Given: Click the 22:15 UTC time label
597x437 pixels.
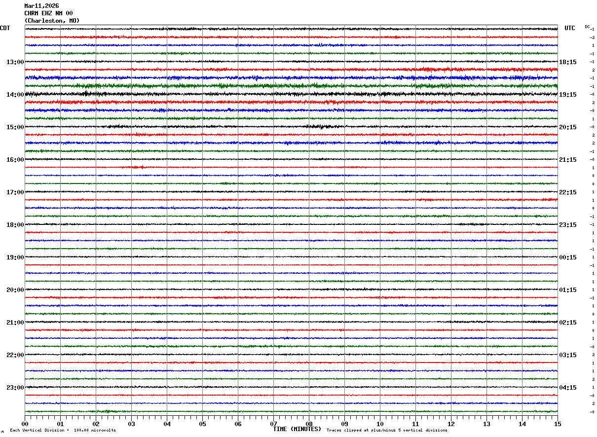Looking at the screenshot, I should coord(567,192).
